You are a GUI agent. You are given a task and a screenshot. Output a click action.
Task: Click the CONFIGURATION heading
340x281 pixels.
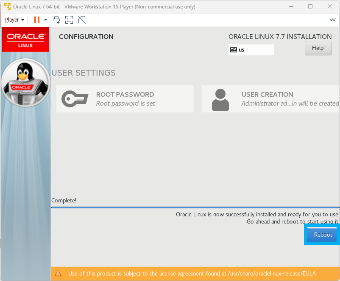(86, 37)
